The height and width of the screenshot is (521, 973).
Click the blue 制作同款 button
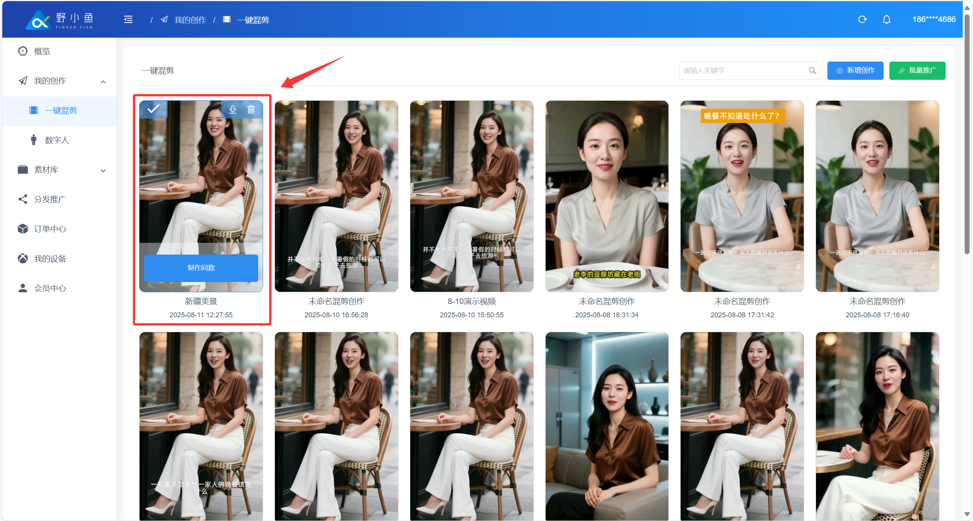click(201, 268)
